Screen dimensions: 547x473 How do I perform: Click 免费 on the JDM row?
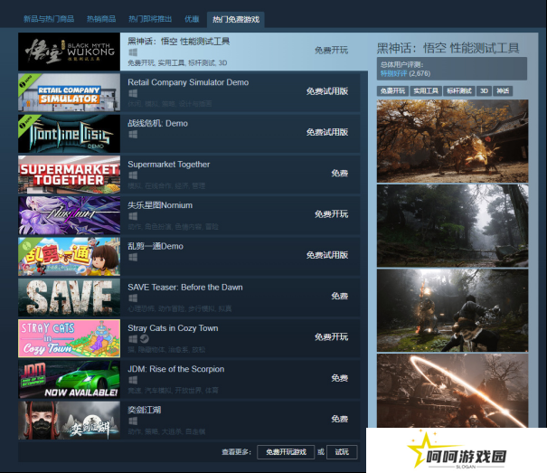[x=340, y=378]
